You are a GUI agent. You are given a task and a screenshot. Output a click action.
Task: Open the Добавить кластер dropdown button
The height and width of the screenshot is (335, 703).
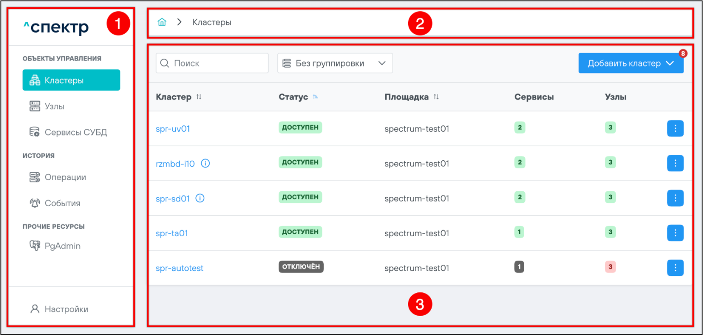pyautogui.click(x=631, y=63)
